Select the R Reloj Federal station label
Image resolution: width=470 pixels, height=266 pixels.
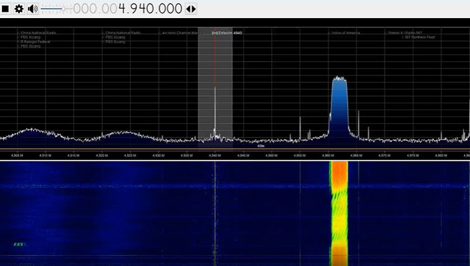pyautogui.click(x=34, y=42)
